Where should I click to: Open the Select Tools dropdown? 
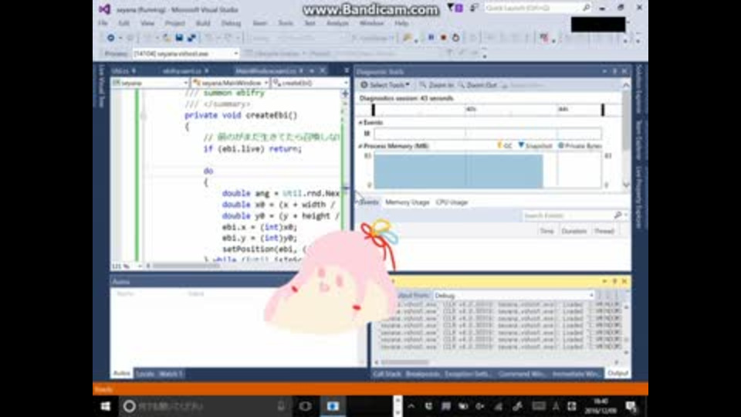[x=385, y=85]
